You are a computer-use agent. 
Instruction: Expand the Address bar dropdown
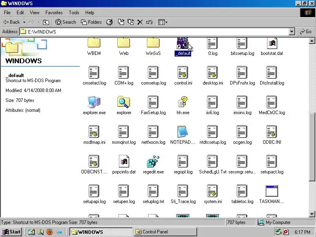pos(292,32)
